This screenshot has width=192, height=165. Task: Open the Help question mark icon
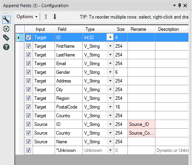(6, 47)
